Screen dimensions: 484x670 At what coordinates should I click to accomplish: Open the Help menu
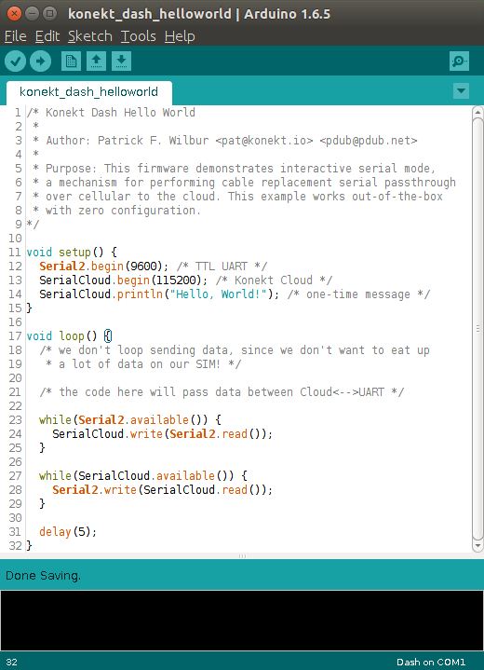180,36
